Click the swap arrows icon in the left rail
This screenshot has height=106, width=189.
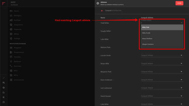tap(4, 78)
